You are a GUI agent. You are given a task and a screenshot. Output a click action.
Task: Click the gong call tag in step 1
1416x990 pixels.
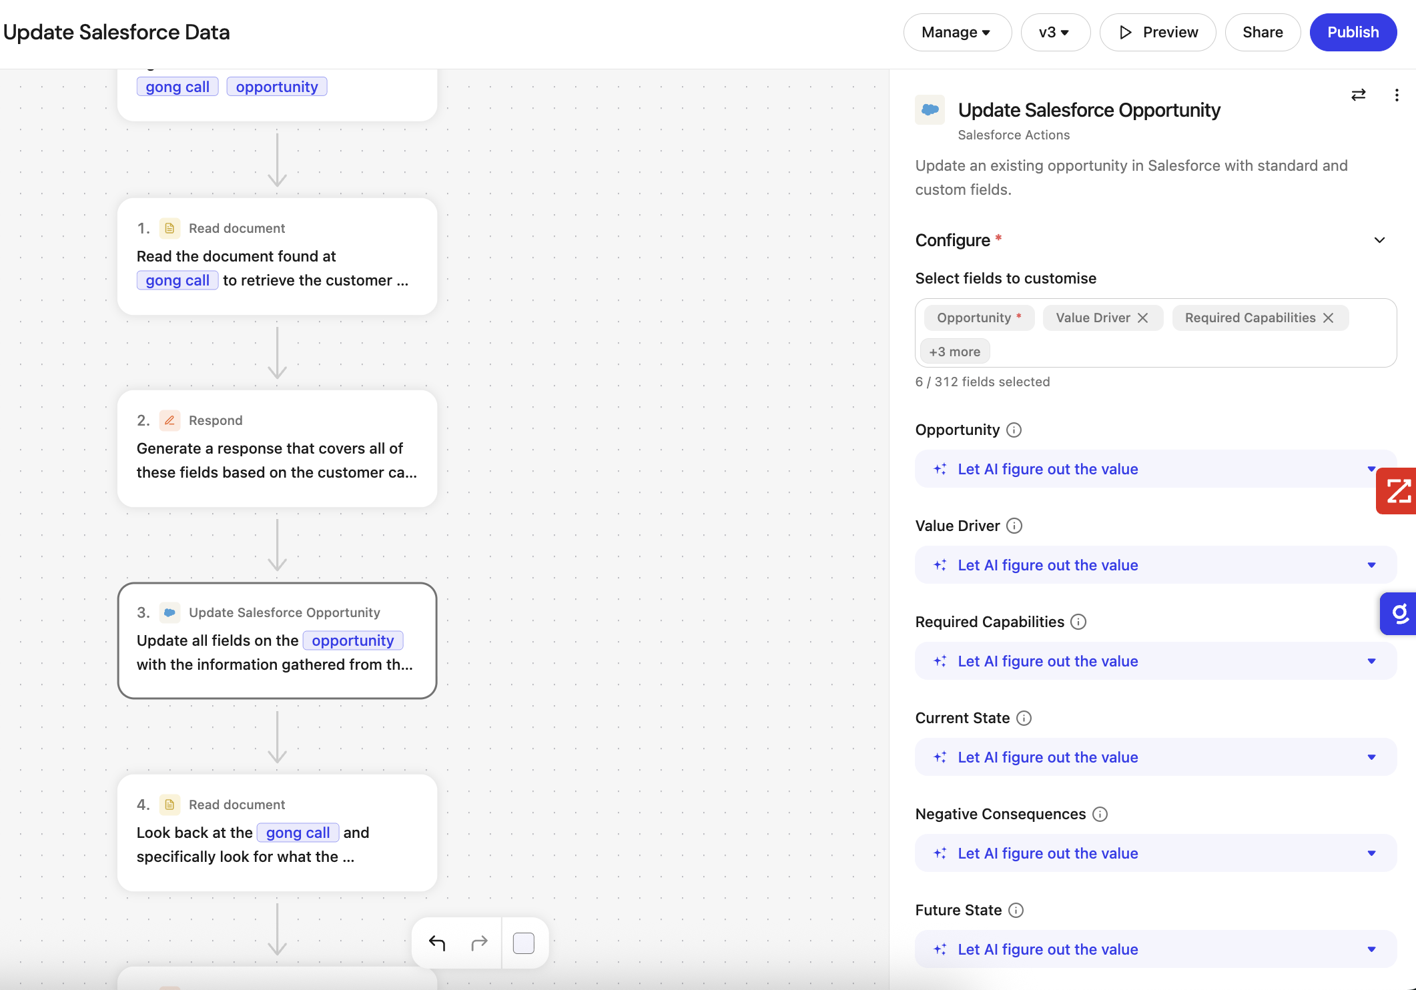point(178,280)
